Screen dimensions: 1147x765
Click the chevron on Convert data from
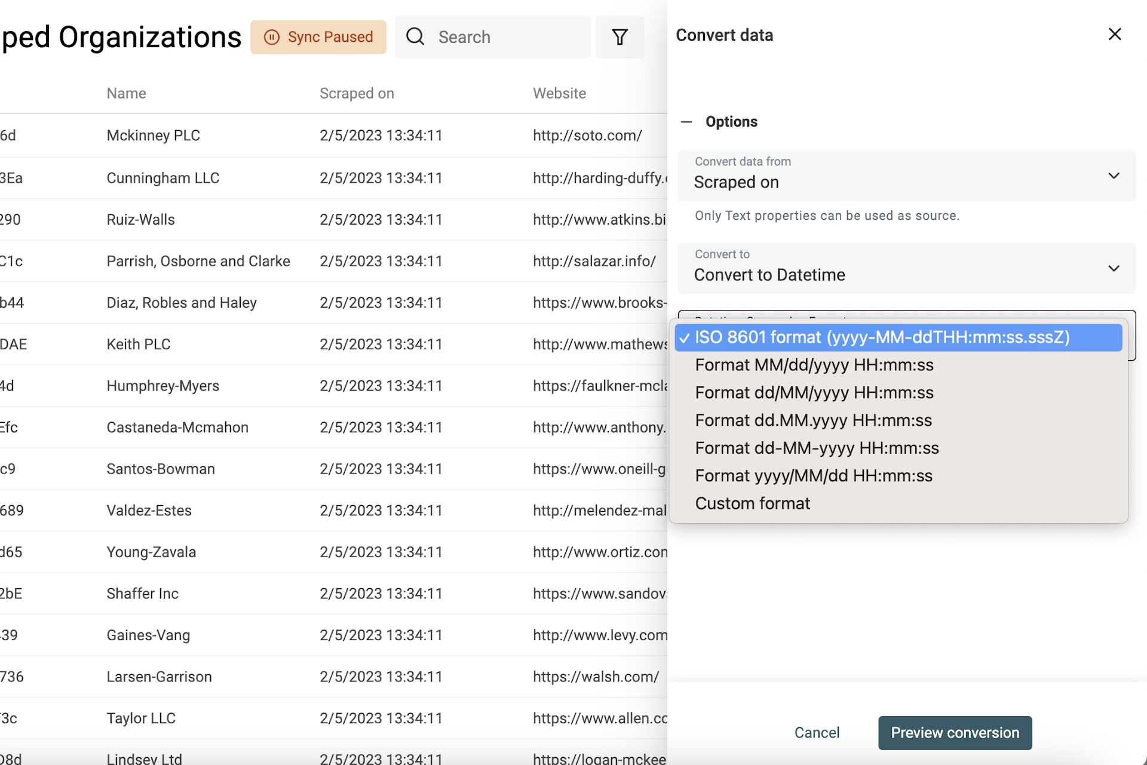coord(1113,176)
